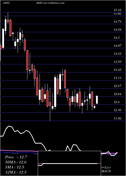Select the last white candlestick on the right
Viewport: 126px width, 176px height.
[x=97, y=100]
